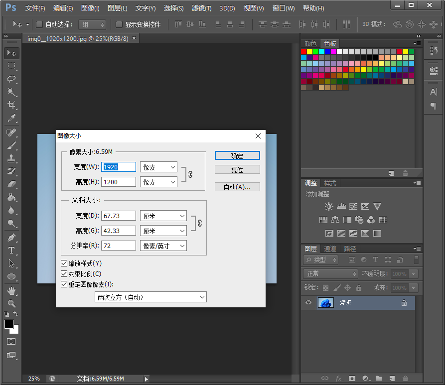
Task: Toggle 约束比例 checkbox
Action: (x=64, y=273)
